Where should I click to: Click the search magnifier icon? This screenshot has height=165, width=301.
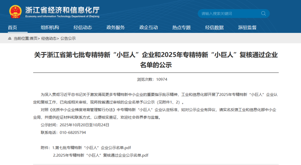tap(263, 13)
